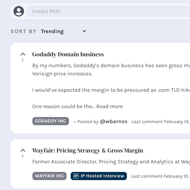The width and height of the screenshot is (190, 190).
Task: Click the IP logo in Hosted Interview badge
Action: coord(76,176)
